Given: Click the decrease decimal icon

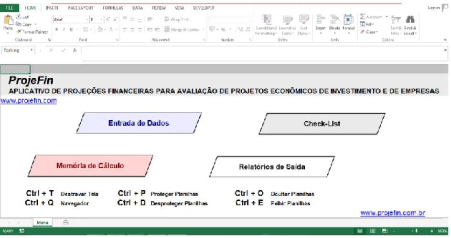Looking at the screenshot, I should point(248,29).
